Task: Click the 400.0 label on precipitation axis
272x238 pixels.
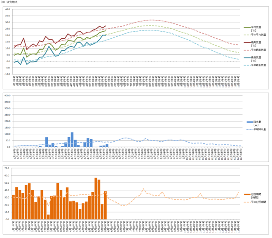Action: pos(7,96)
